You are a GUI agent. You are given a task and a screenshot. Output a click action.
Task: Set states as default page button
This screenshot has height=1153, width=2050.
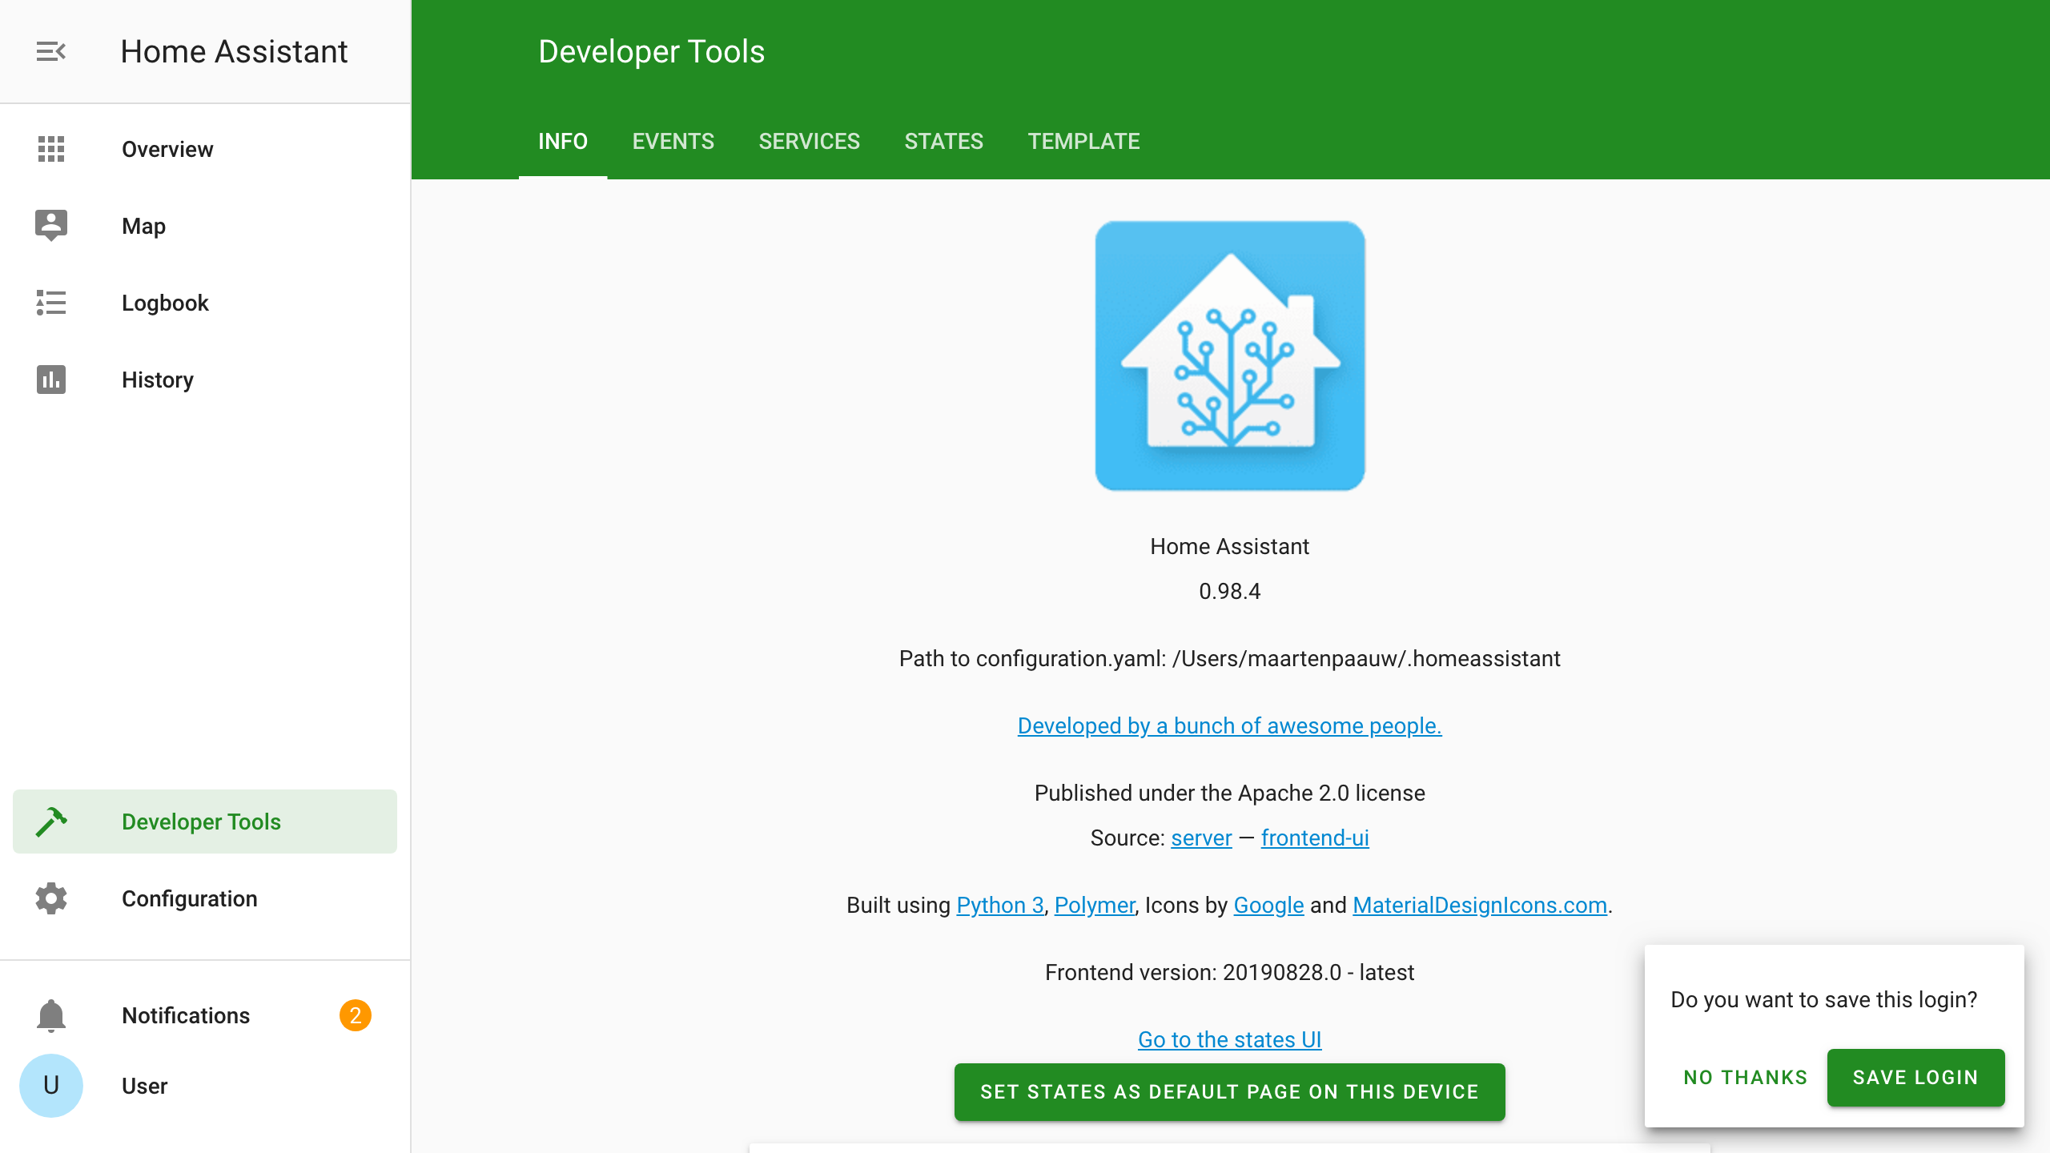pyautogui.click(x=1229, y=1092)
